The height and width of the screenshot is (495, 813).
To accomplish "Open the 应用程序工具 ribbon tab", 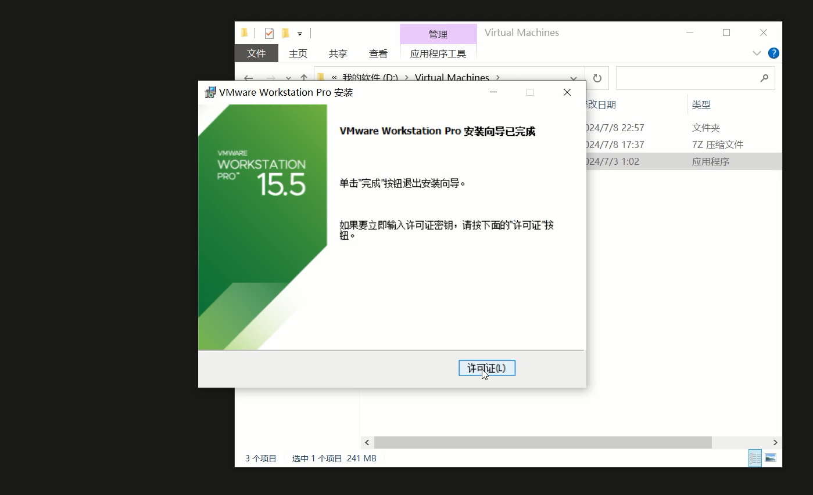I will click(438, 53).
